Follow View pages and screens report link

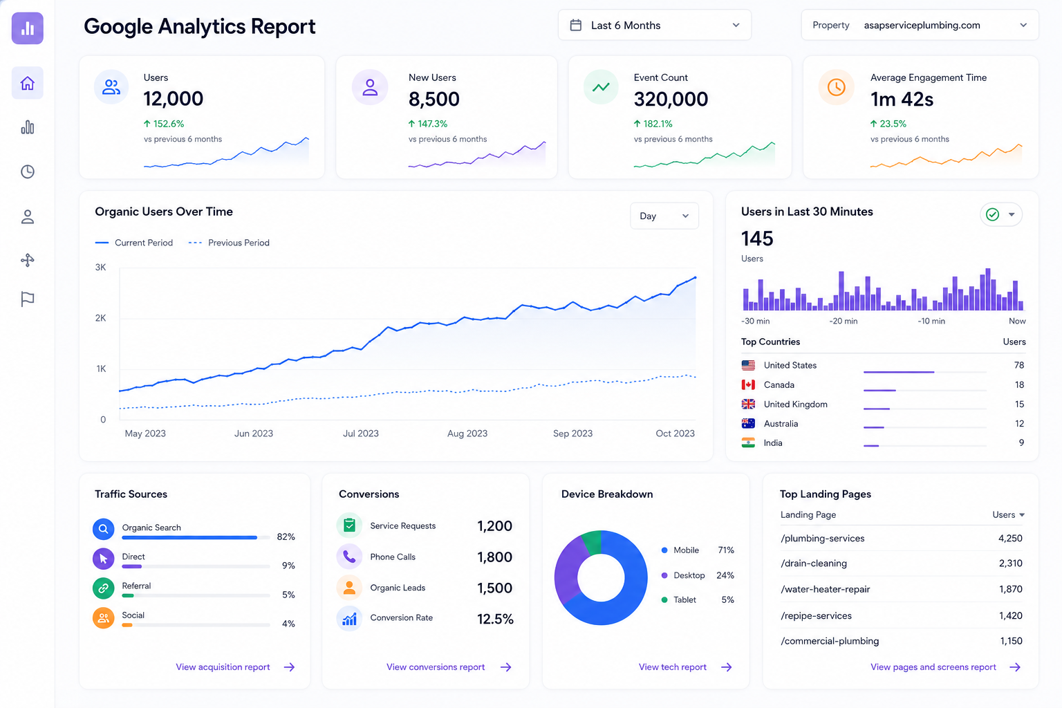tap(945, 667)
